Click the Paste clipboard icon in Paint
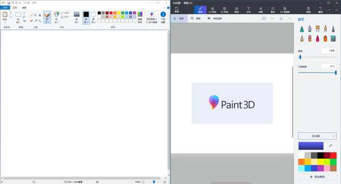This screenshot has height=184, width=341. coord(5,14)
